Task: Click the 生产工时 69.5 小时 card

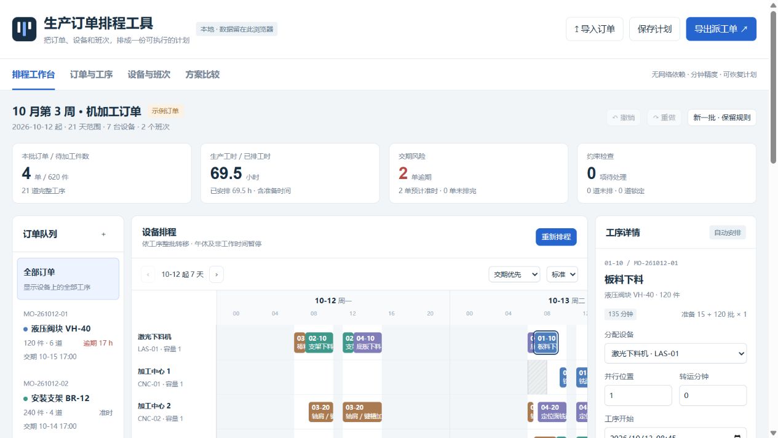Action: tap(290, 173)
